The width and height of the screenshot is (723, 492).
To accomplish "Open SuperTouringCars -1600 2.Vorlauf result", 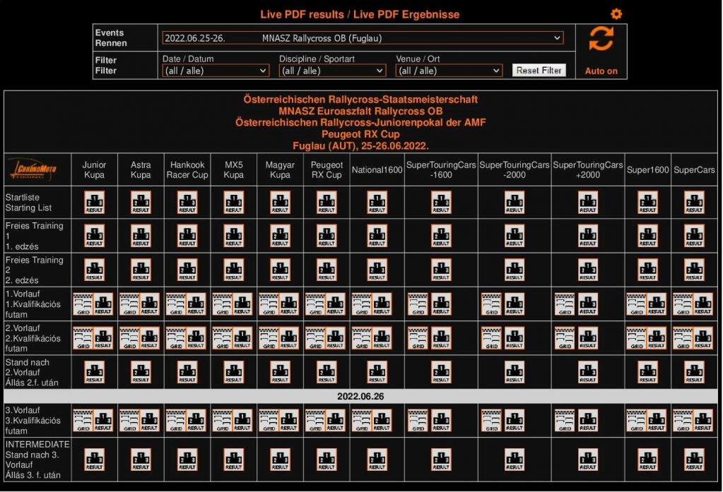I will point(441,339).
